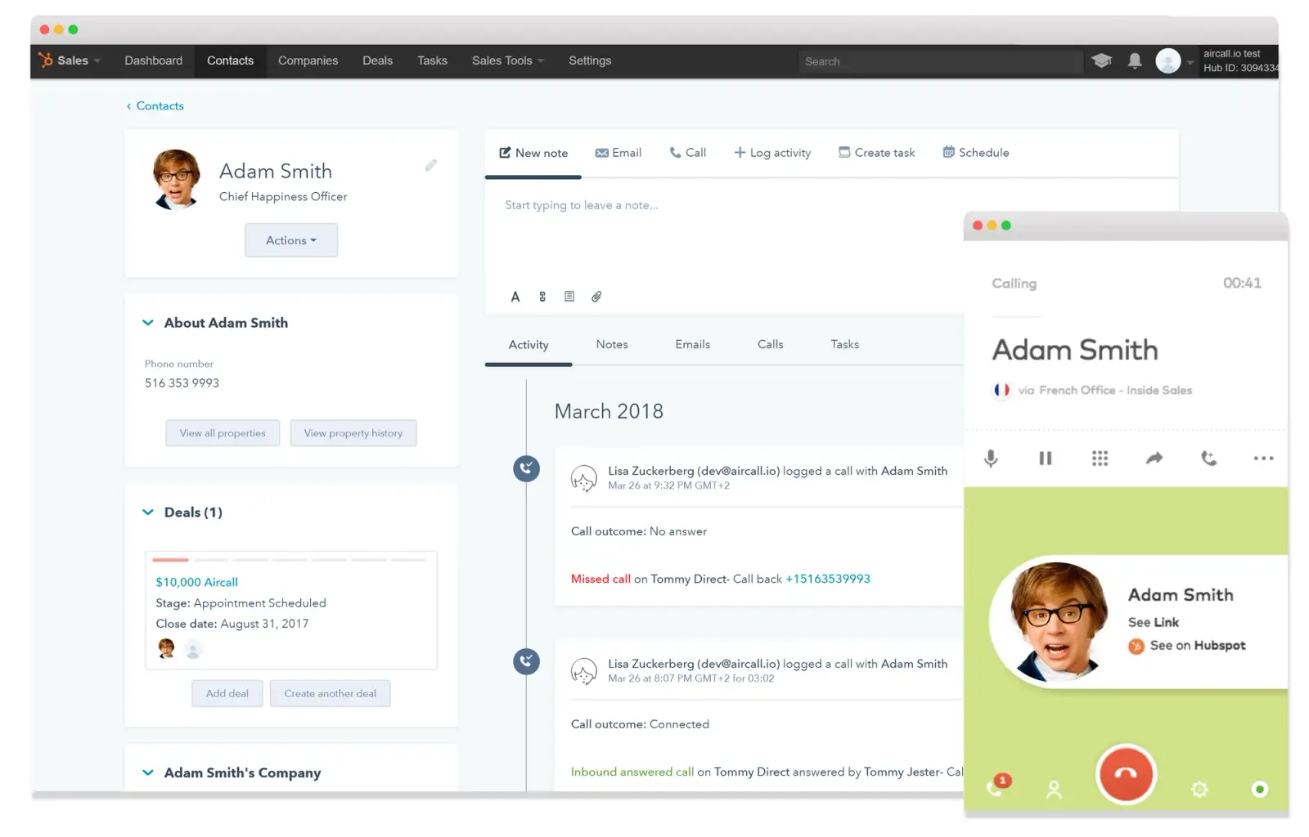
Task: Click the deal stage progress bar
Action: point(290,560)
